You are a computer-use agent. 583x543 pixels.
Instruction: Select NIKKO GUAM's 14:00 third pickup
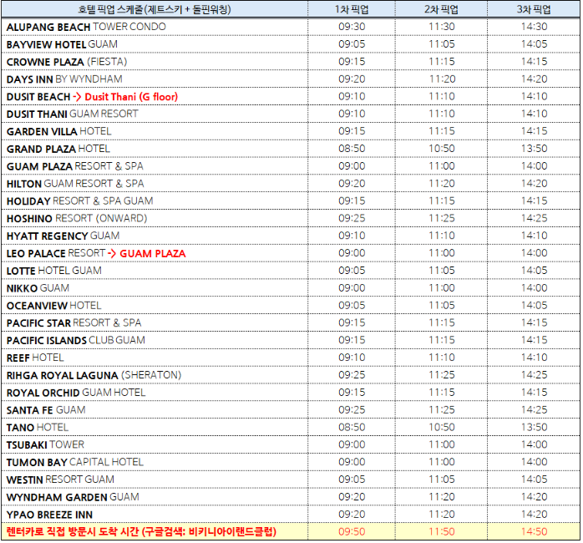click(x=534, y=288)
